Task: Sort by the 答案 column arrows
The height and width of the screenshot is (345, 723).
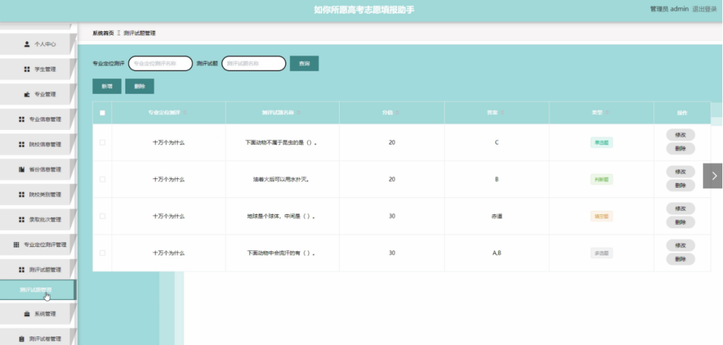Action: pyautogui.click(x=503, y=112)
